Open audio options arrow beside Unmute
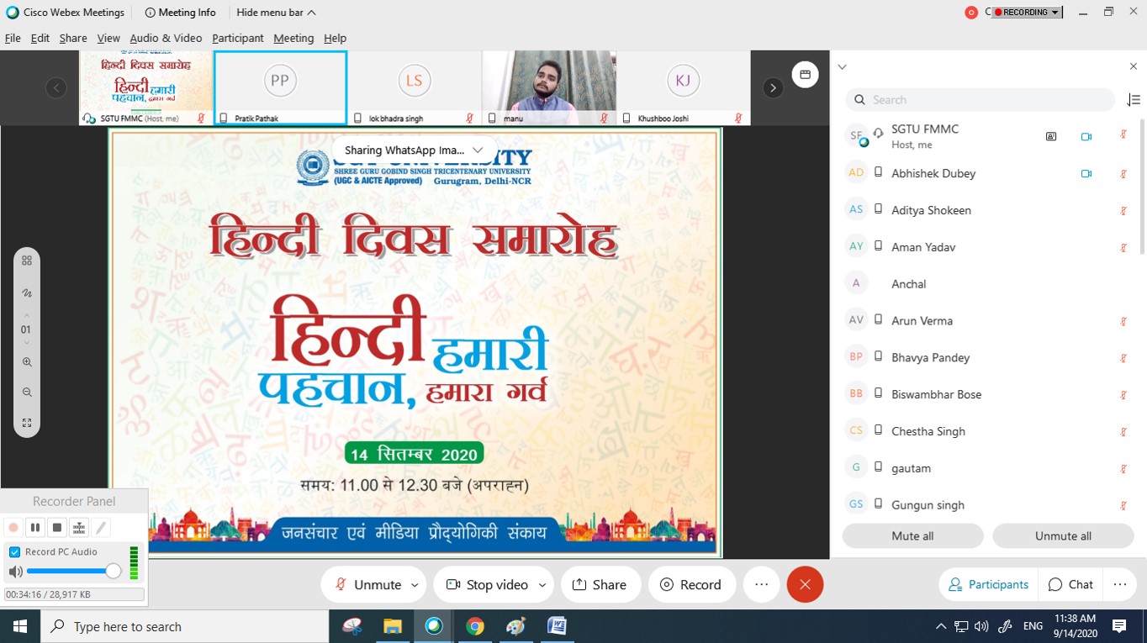 tap(414, 585)
